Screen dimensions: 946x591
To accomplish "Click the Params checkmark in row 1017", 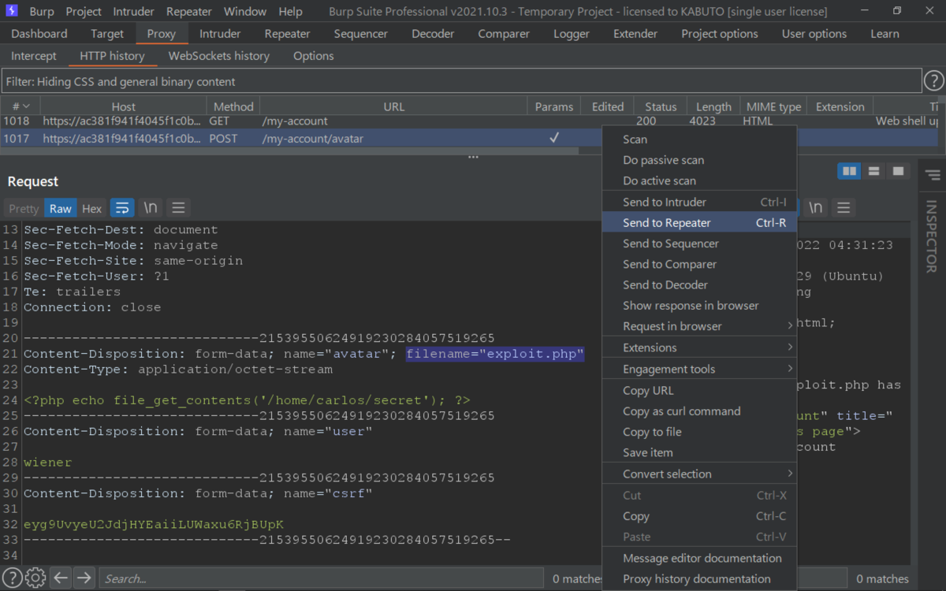I will [554, 138].
